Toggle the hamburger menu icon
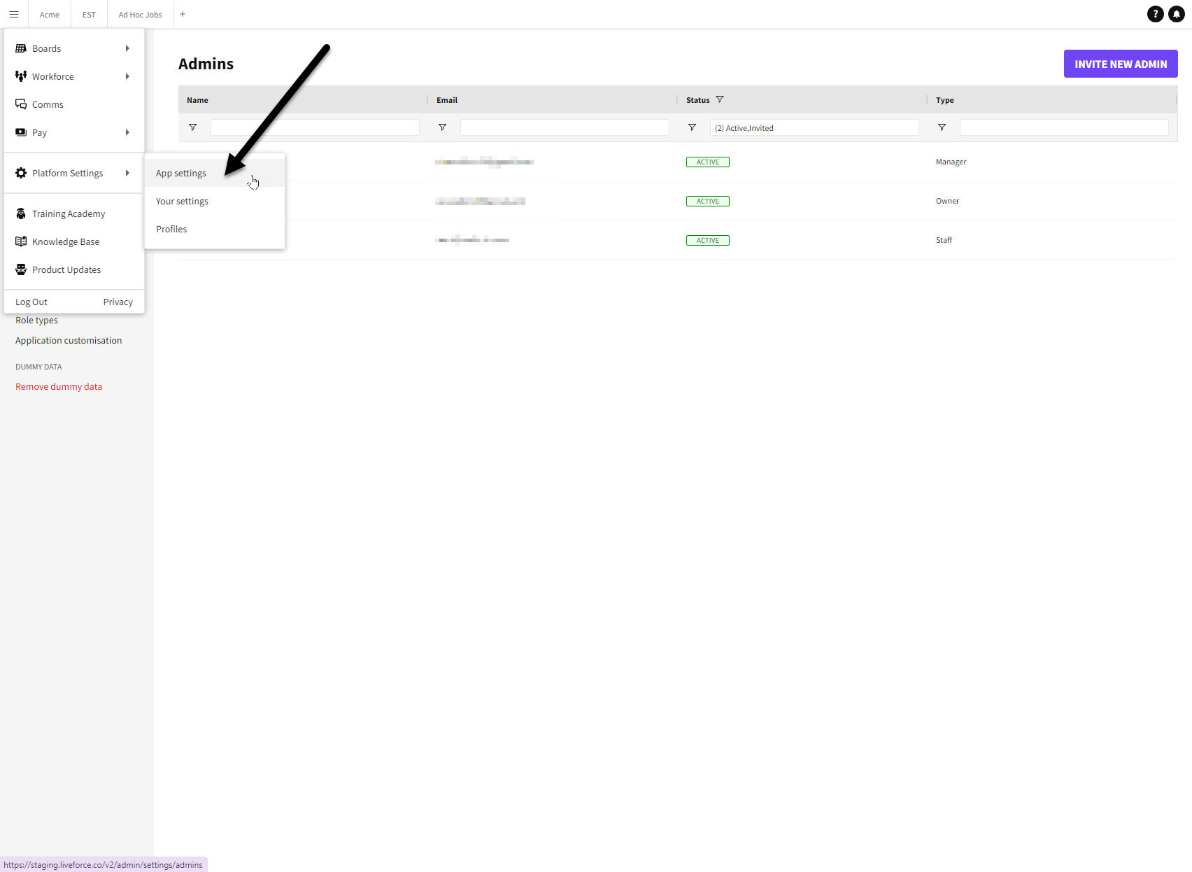 point(13,14)
